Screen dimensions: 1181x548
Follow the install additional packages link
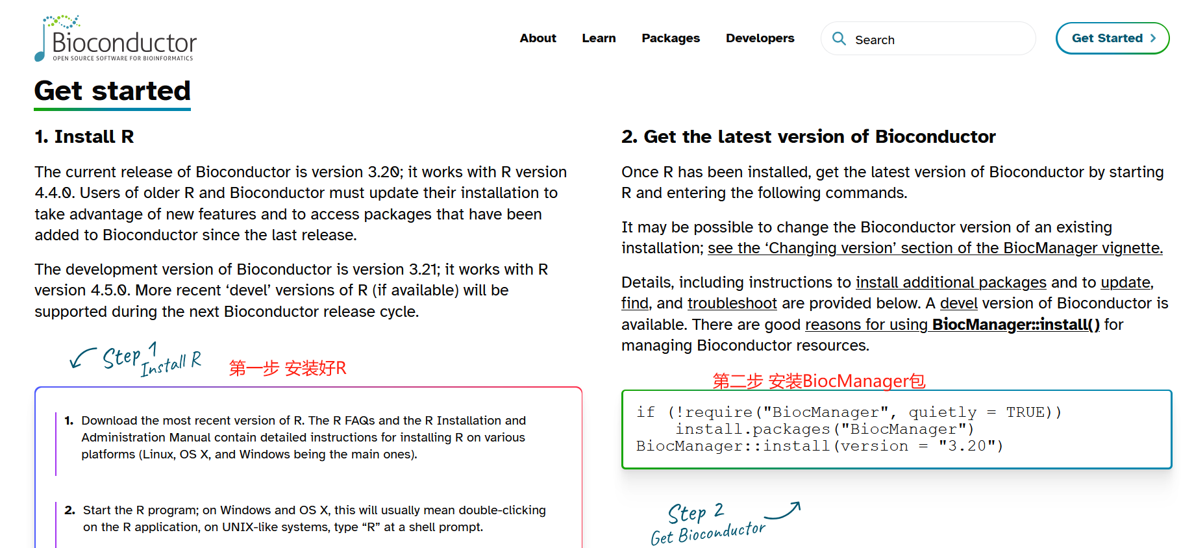(951, 282)
